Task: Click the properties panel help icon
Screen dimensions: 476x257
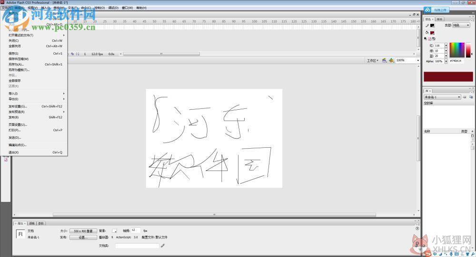Action: (x=417, y=228)
